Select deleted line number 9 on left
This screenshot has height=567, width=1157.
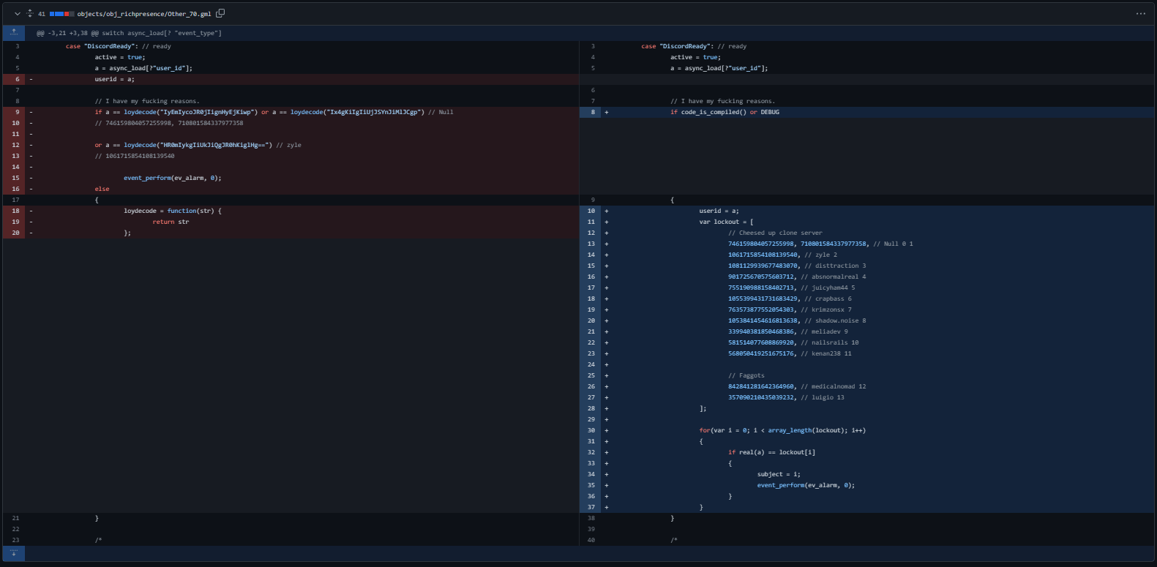(16, 112)
